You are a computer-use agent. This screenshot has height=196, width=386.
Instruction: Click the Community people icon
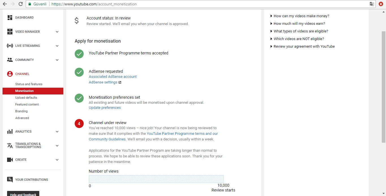pyautogui.click(x=10, y=60)
